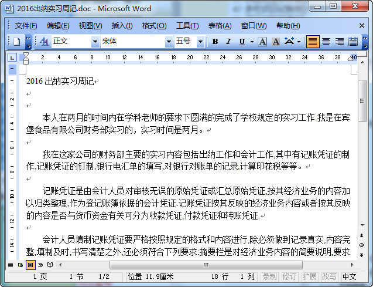Open the 窗口(W) menu
This screenshot has width=373, height=287.
(x=254, y=25)
